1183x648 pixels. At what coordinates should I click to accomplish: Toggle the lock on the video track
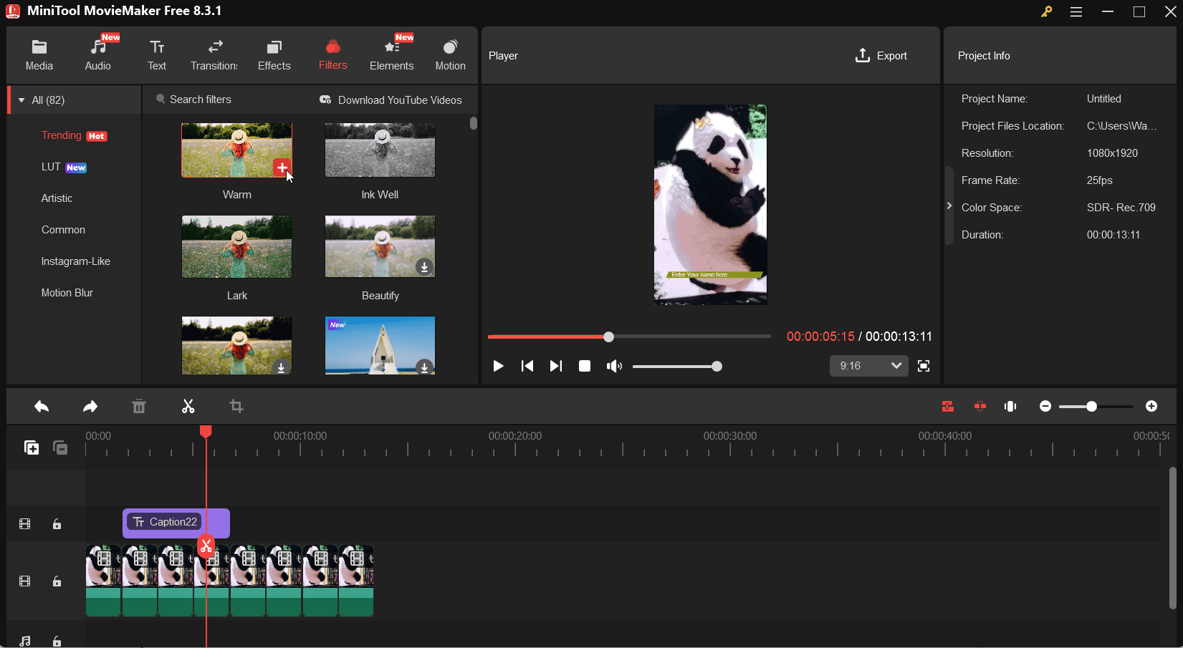57,581
